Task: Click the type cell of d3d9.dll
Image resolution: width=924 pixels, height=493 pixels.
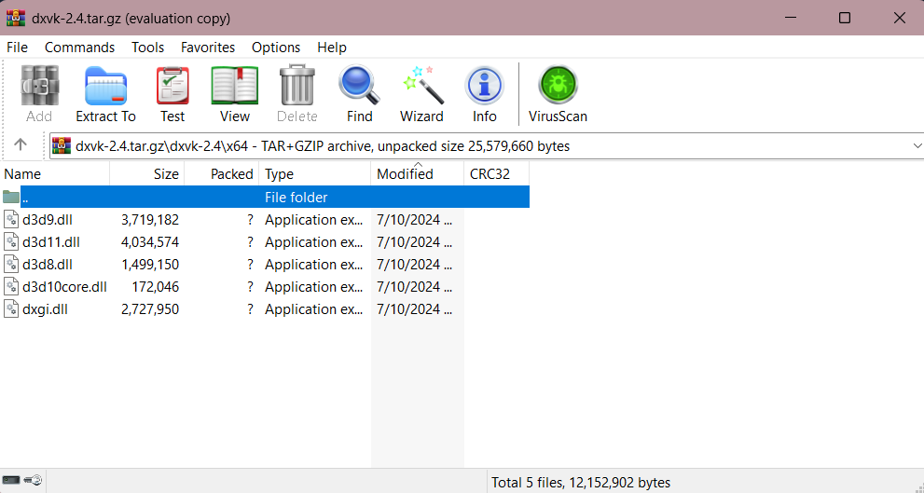Action: click(313, 220)
